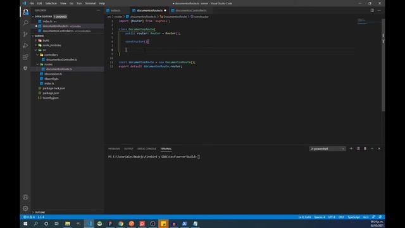405x228 pixels.
Task: Open the Selection menu
Action: coord(51,3)
